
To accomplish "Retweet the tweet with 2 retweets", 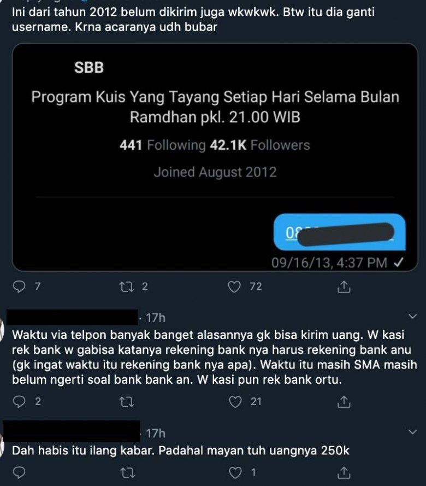I will 127,286.
